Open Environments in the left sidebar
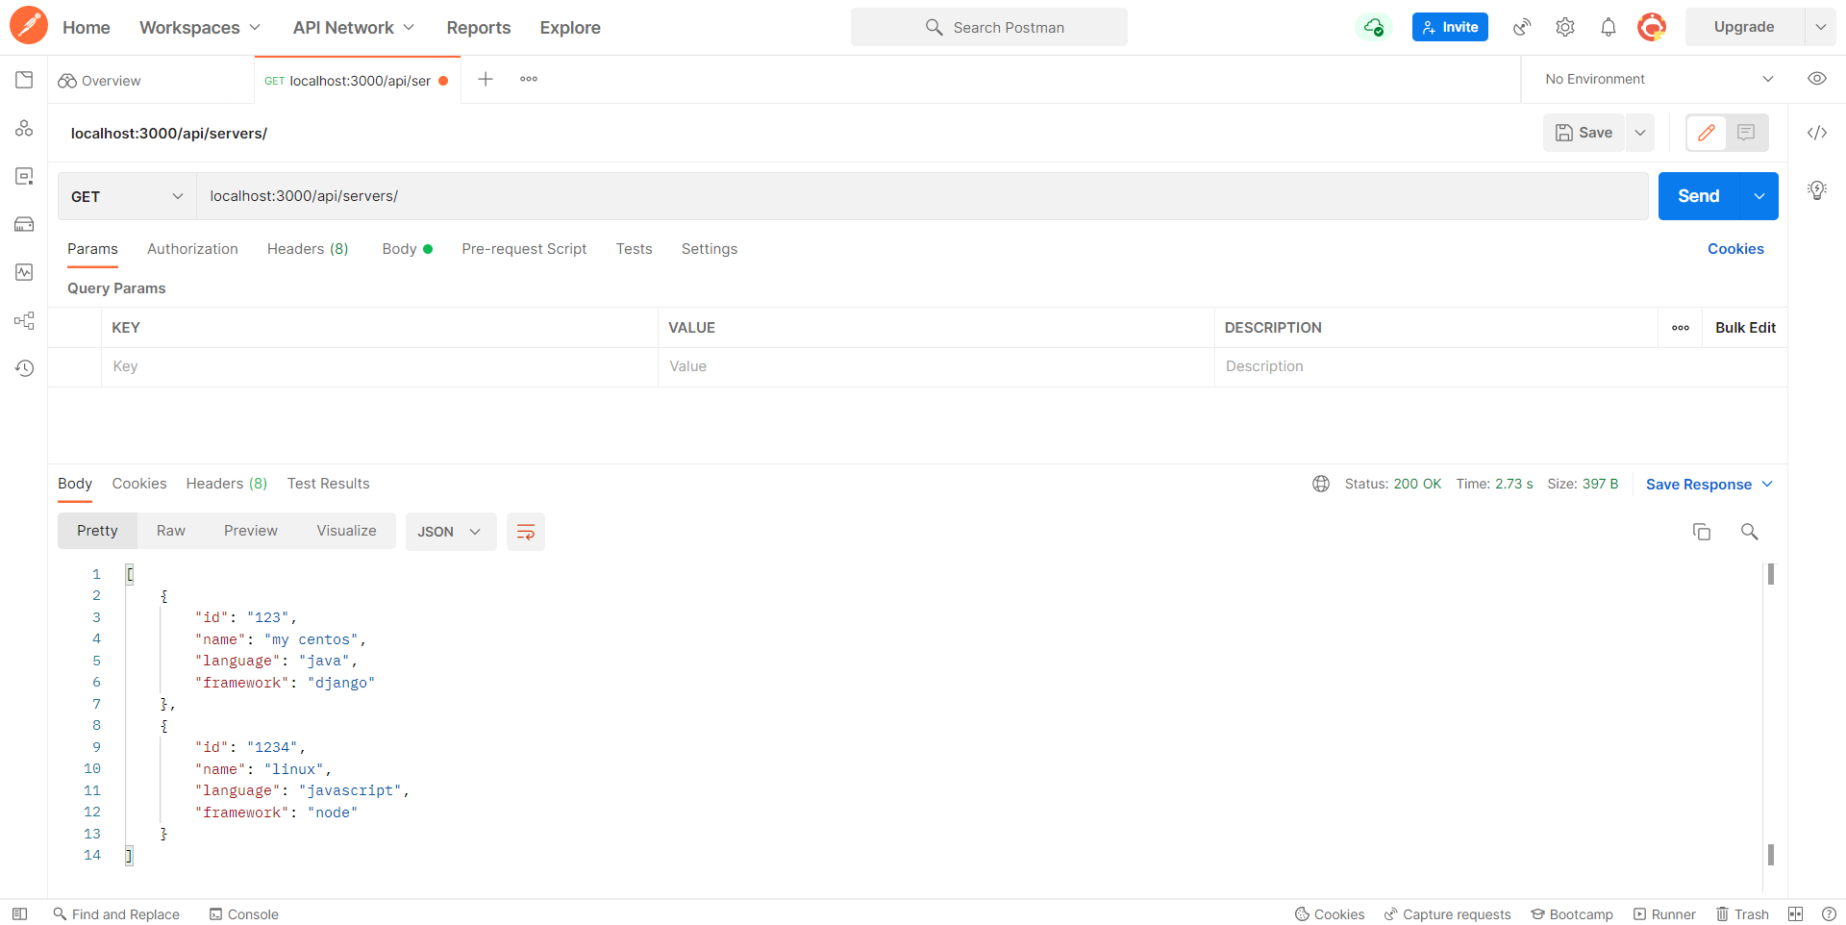Image resolution: width=1846 pixels, height=925 pixels. coord(24,176)
